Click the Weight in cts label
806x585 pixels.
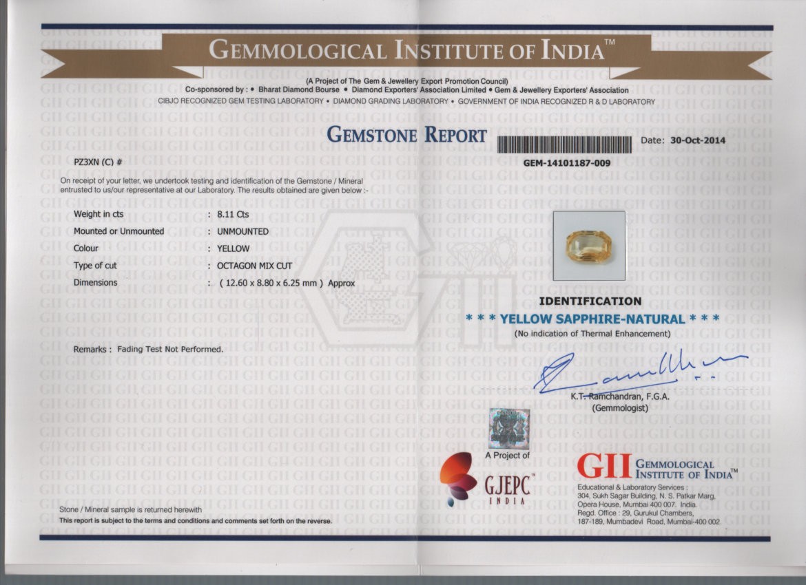pyautogui.click(x=99, y=214)
